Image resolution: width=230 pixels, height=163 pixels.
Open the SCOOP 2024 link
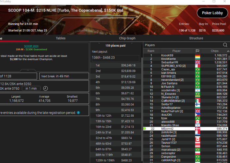click(31, 46)
